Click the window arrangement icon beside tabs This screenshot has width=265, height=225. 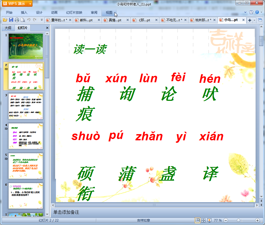click(260, 20)
